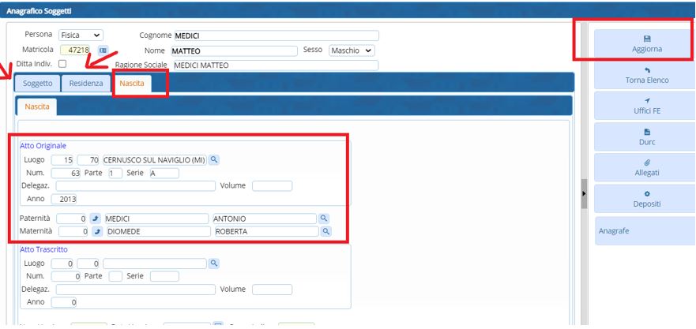696x329 pixels.
Task: Click the Anno field in Atto Originale
Action: point(63,199)
